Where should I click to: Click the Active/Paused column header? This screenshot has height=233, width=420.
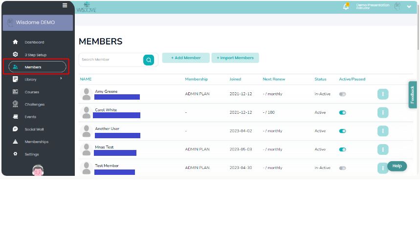point(352,79)
